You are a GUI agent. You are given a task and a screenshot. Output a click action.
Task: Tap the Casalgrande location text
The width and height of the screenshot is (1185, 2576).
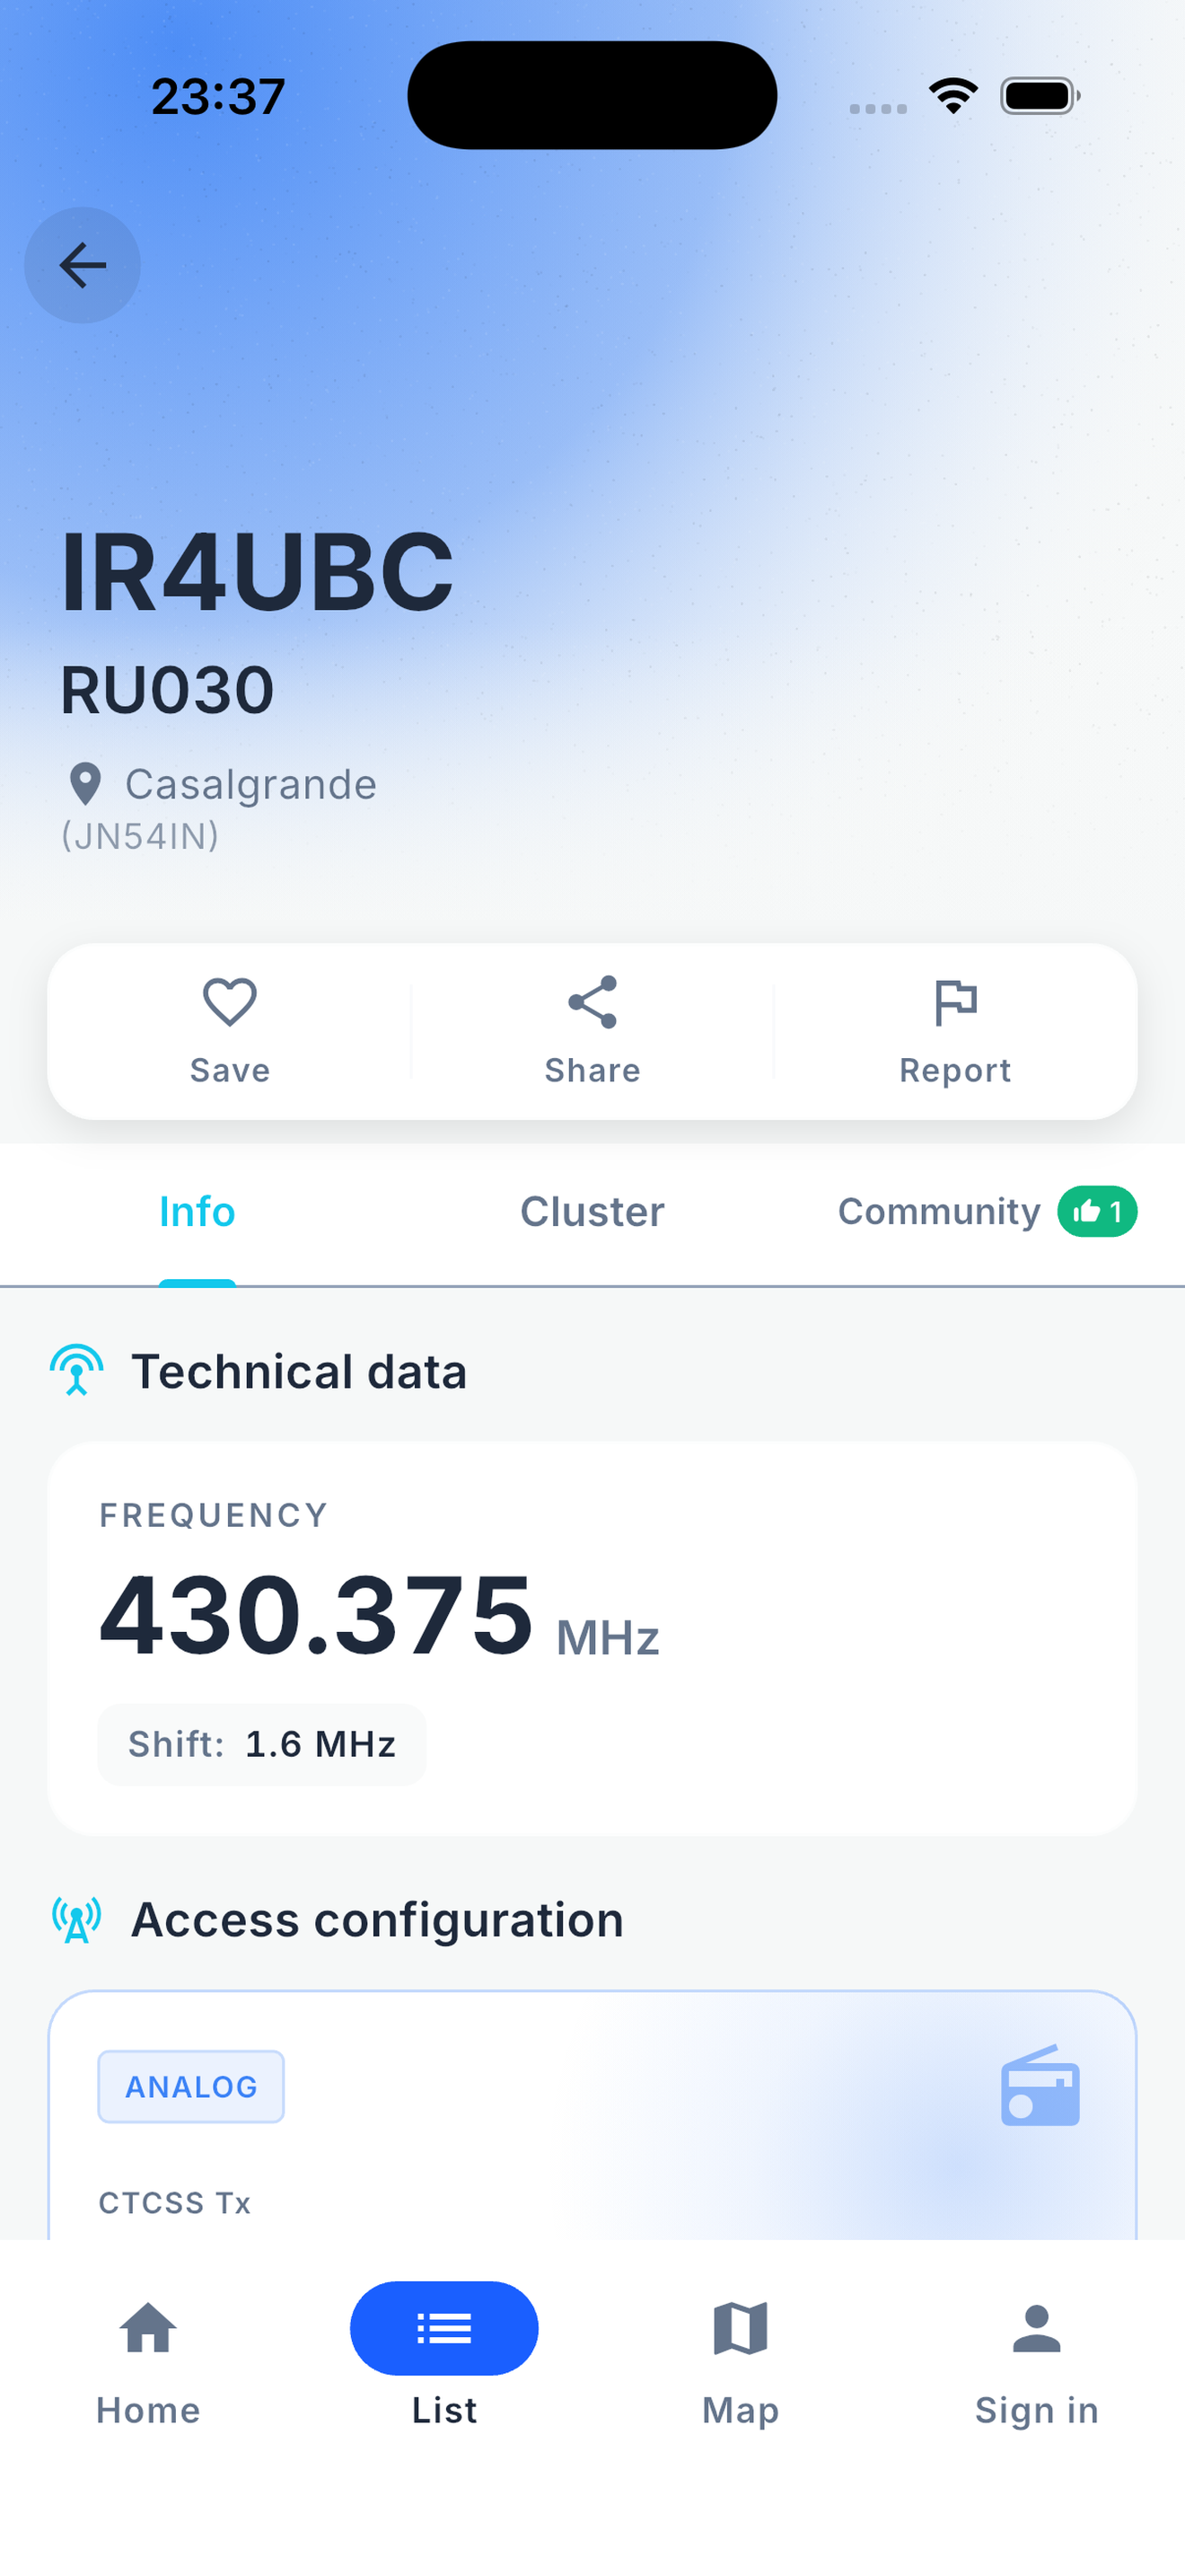[250, 784]
